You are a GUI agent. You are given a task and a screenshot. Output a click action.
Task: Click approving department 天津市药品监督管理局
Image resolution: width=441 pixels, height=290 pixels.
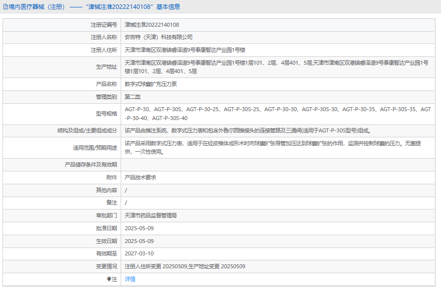click(151, 215)
